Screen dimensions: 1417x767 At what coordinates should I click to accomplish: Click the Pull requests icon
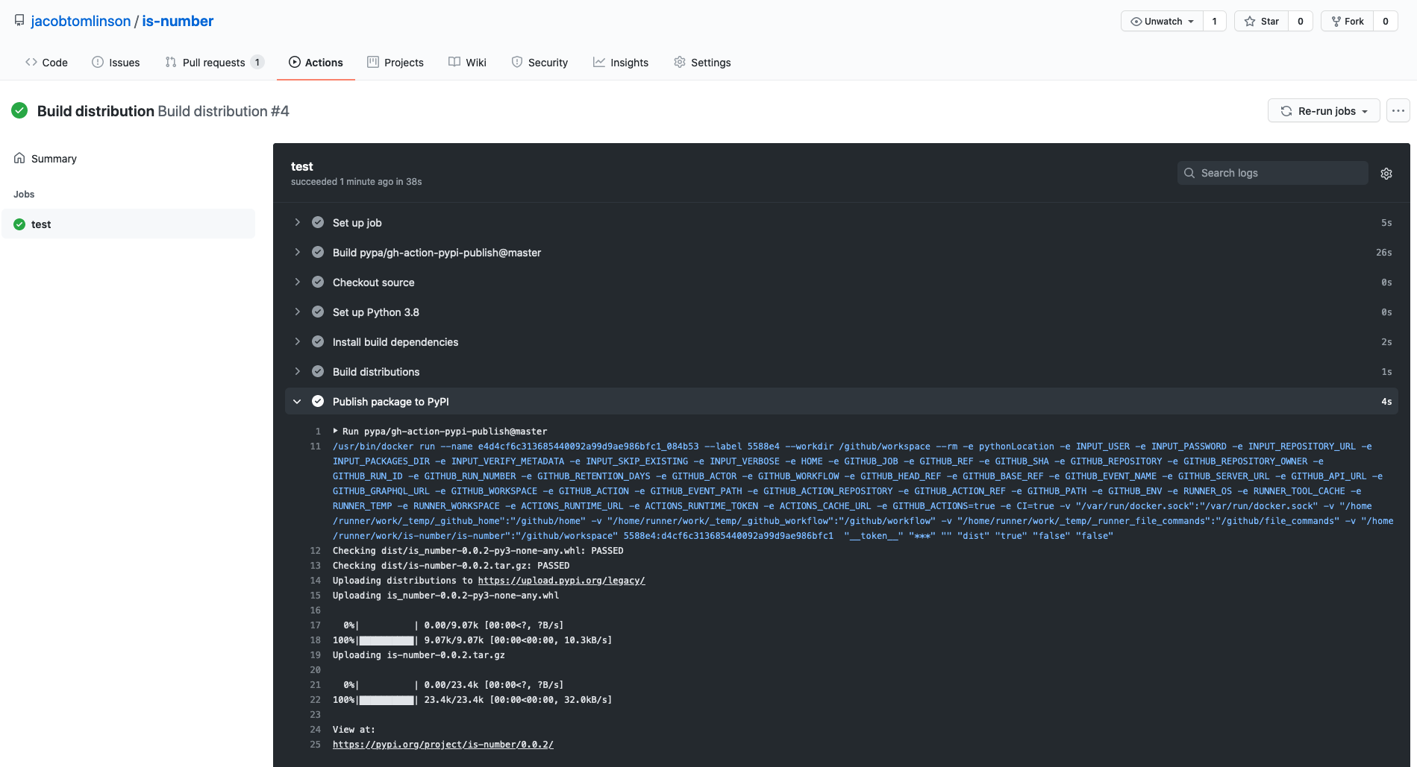(170, 62)
